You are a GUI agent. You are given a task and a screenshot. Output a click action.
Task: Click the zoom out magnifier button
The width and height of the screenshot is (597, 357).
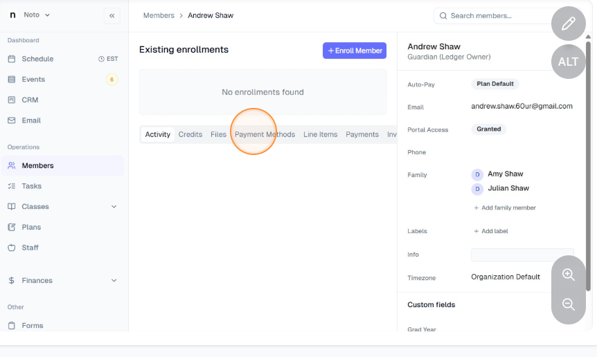[x=569, y=304]
